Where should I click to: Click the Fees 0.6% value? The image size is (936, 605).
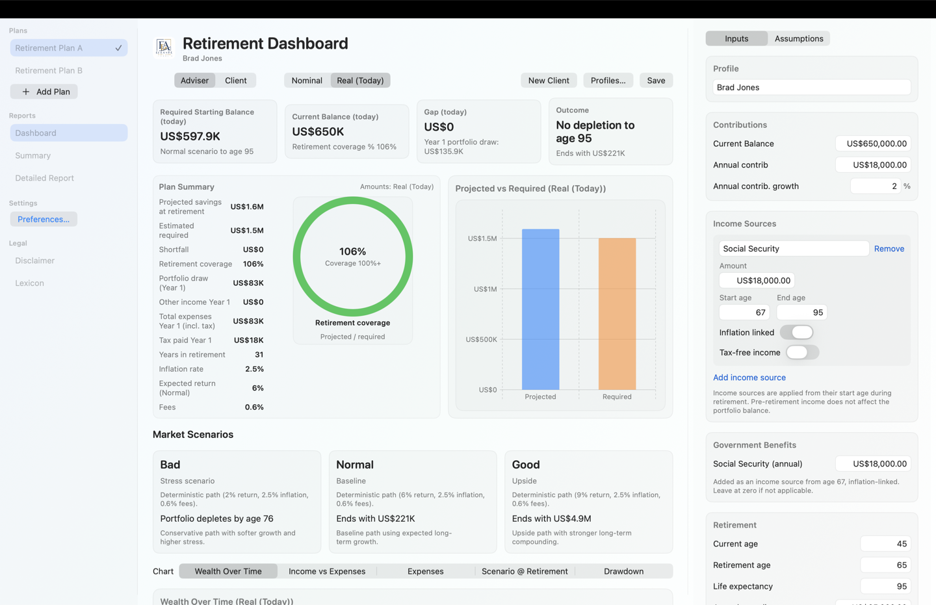[x=254, y=407]
